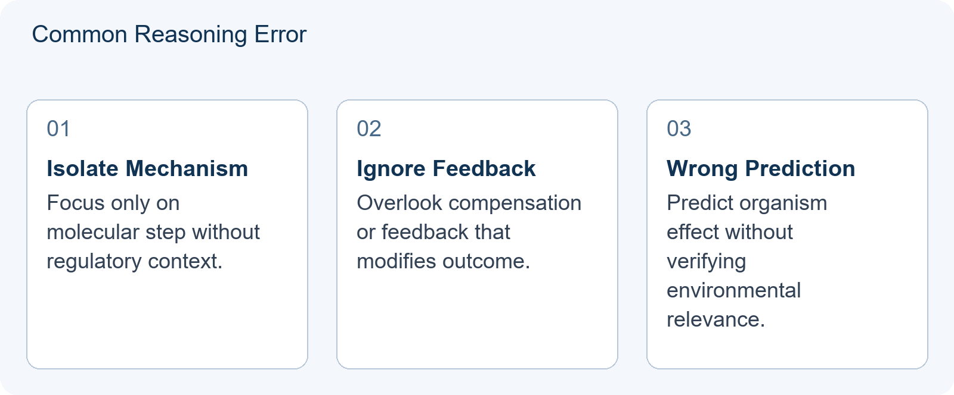
Task: Click the 'Overlook compensation or feedback' description
Action: pyautogui.click(x=469, y=232)
